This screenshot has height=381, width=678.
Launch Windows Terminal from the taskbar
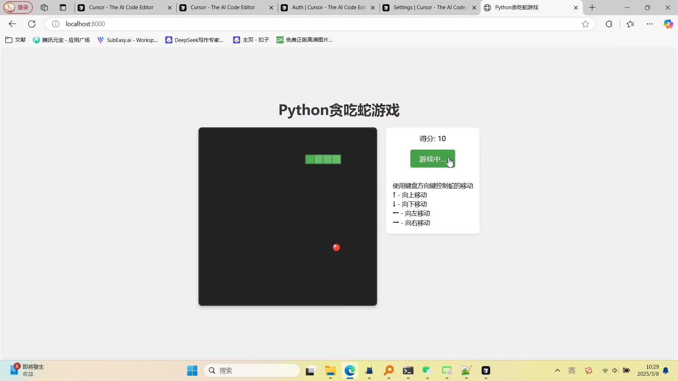tap(408, 370)
